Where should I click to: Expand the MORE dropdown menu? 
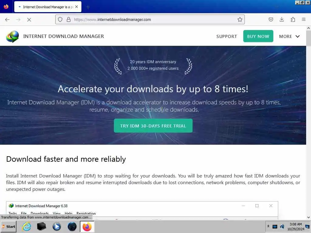click(289, 36)
